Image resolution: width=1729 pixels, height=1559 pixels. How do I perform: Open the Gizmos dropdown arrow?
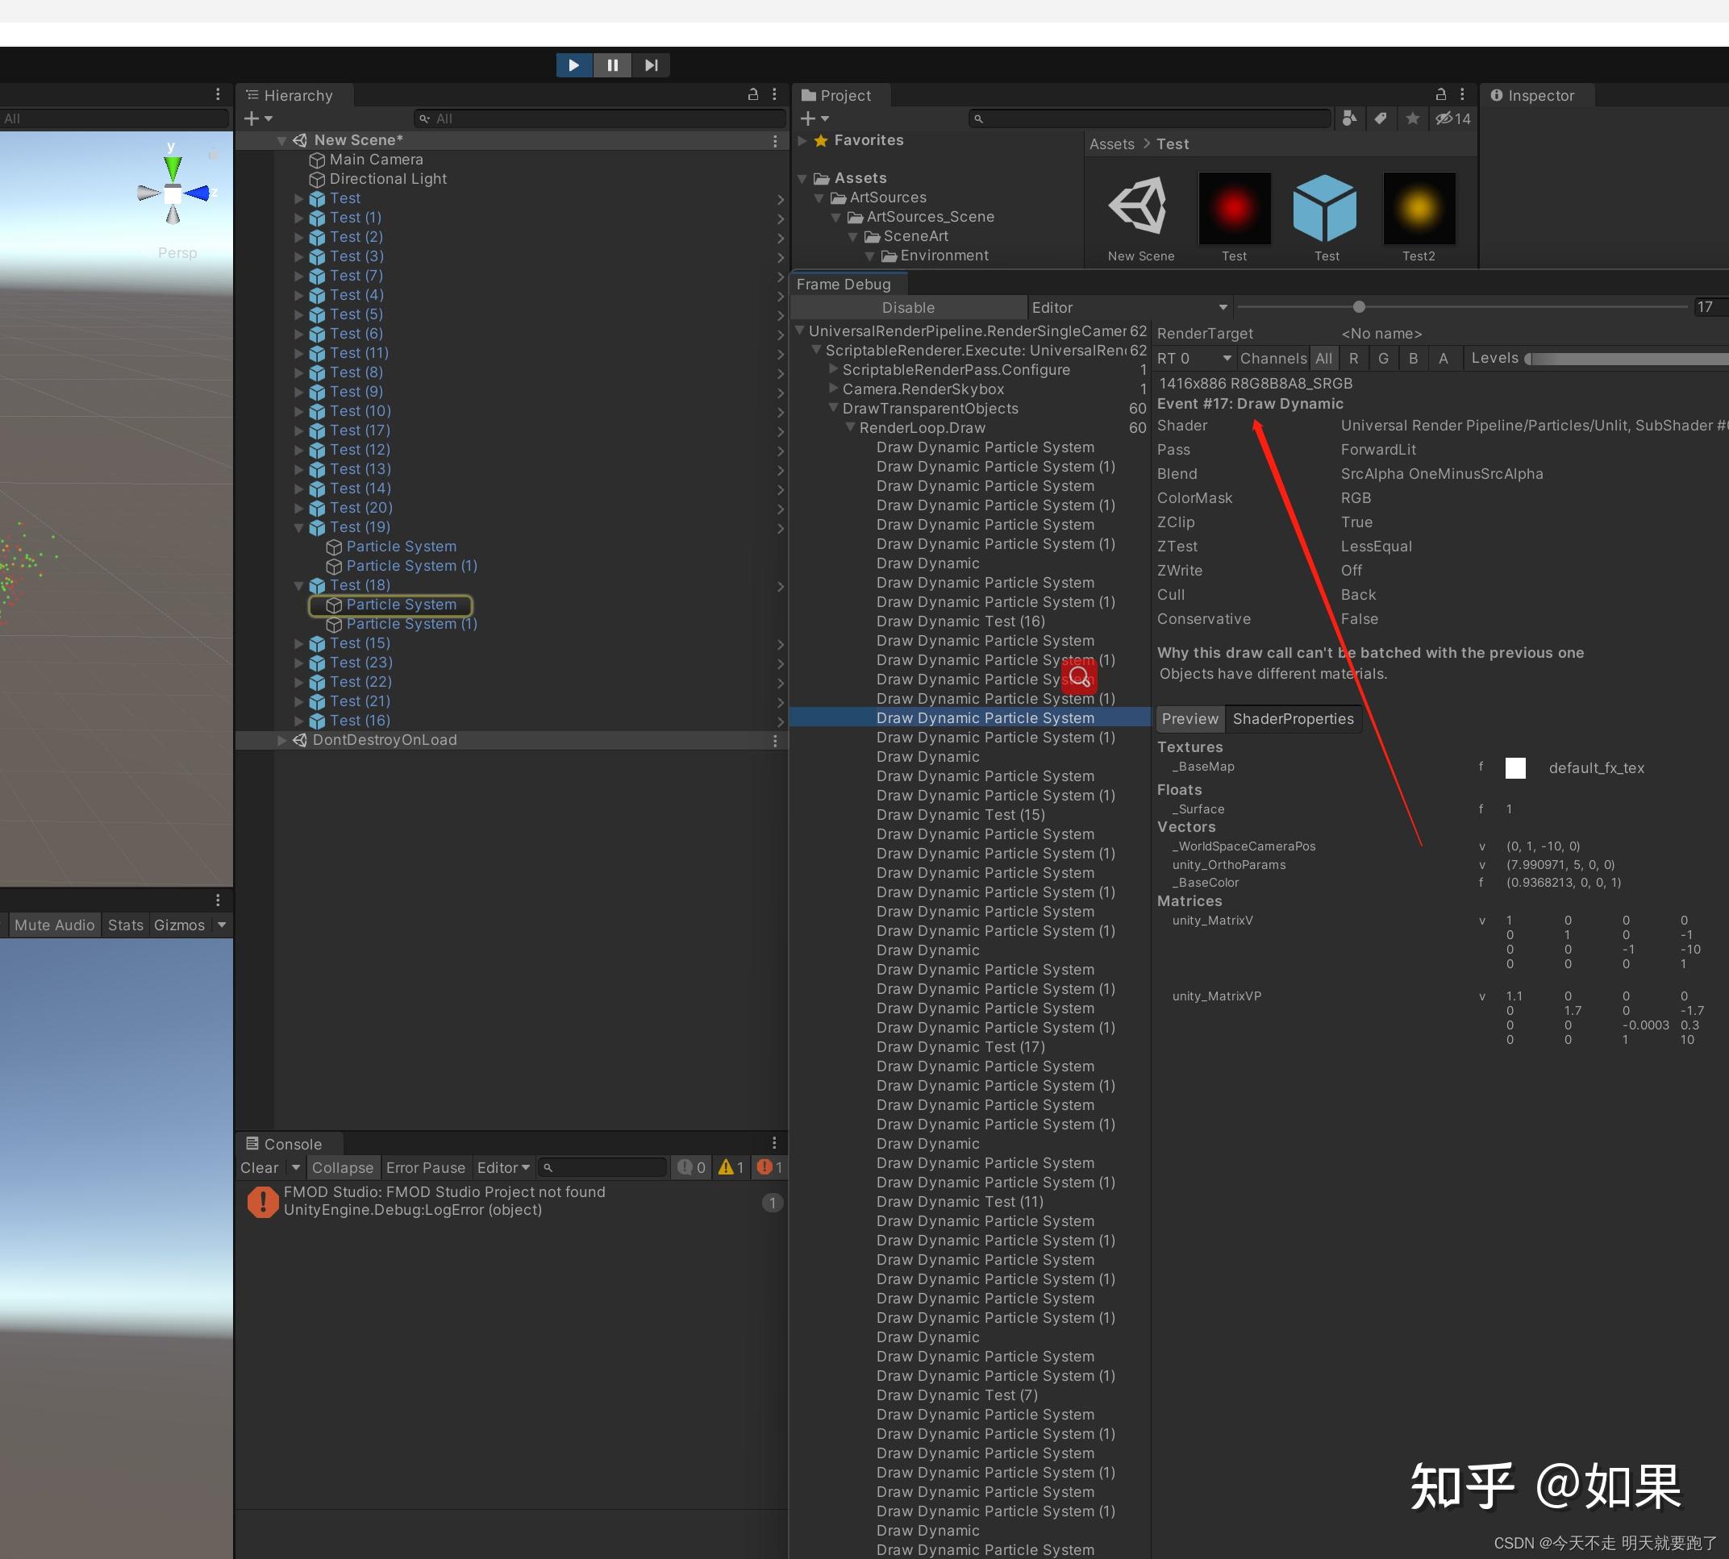click(x=222, y=925)
